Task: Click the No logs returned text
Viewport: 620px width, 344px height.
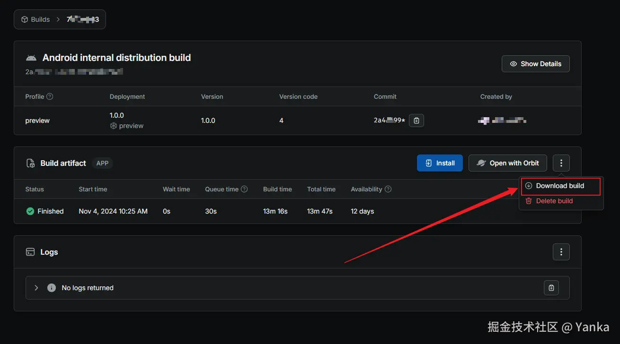Action: tap(88, 288)
